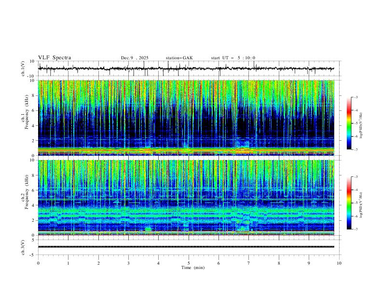Click time axis tick label "8"

(279, 263)
